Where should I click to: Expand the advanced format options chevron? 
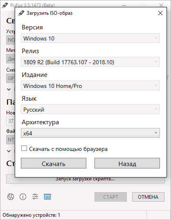(9, 151)
